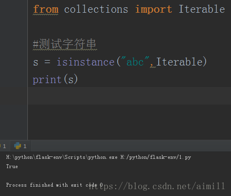Image resolution: width=231 pixels, height=196 pixels.
Task: Click the comma with warning squiggle
Action: point(152,65)
